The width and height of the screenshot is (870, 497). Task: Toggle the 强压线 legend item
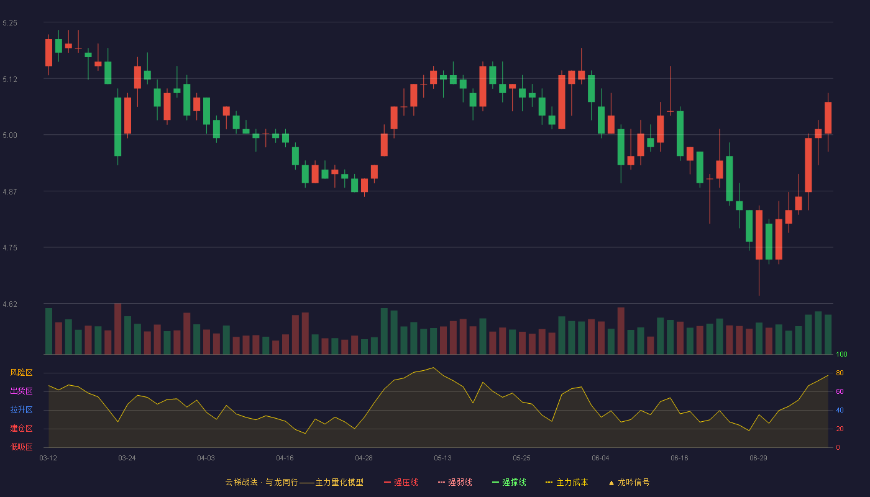tap(401, 482)
